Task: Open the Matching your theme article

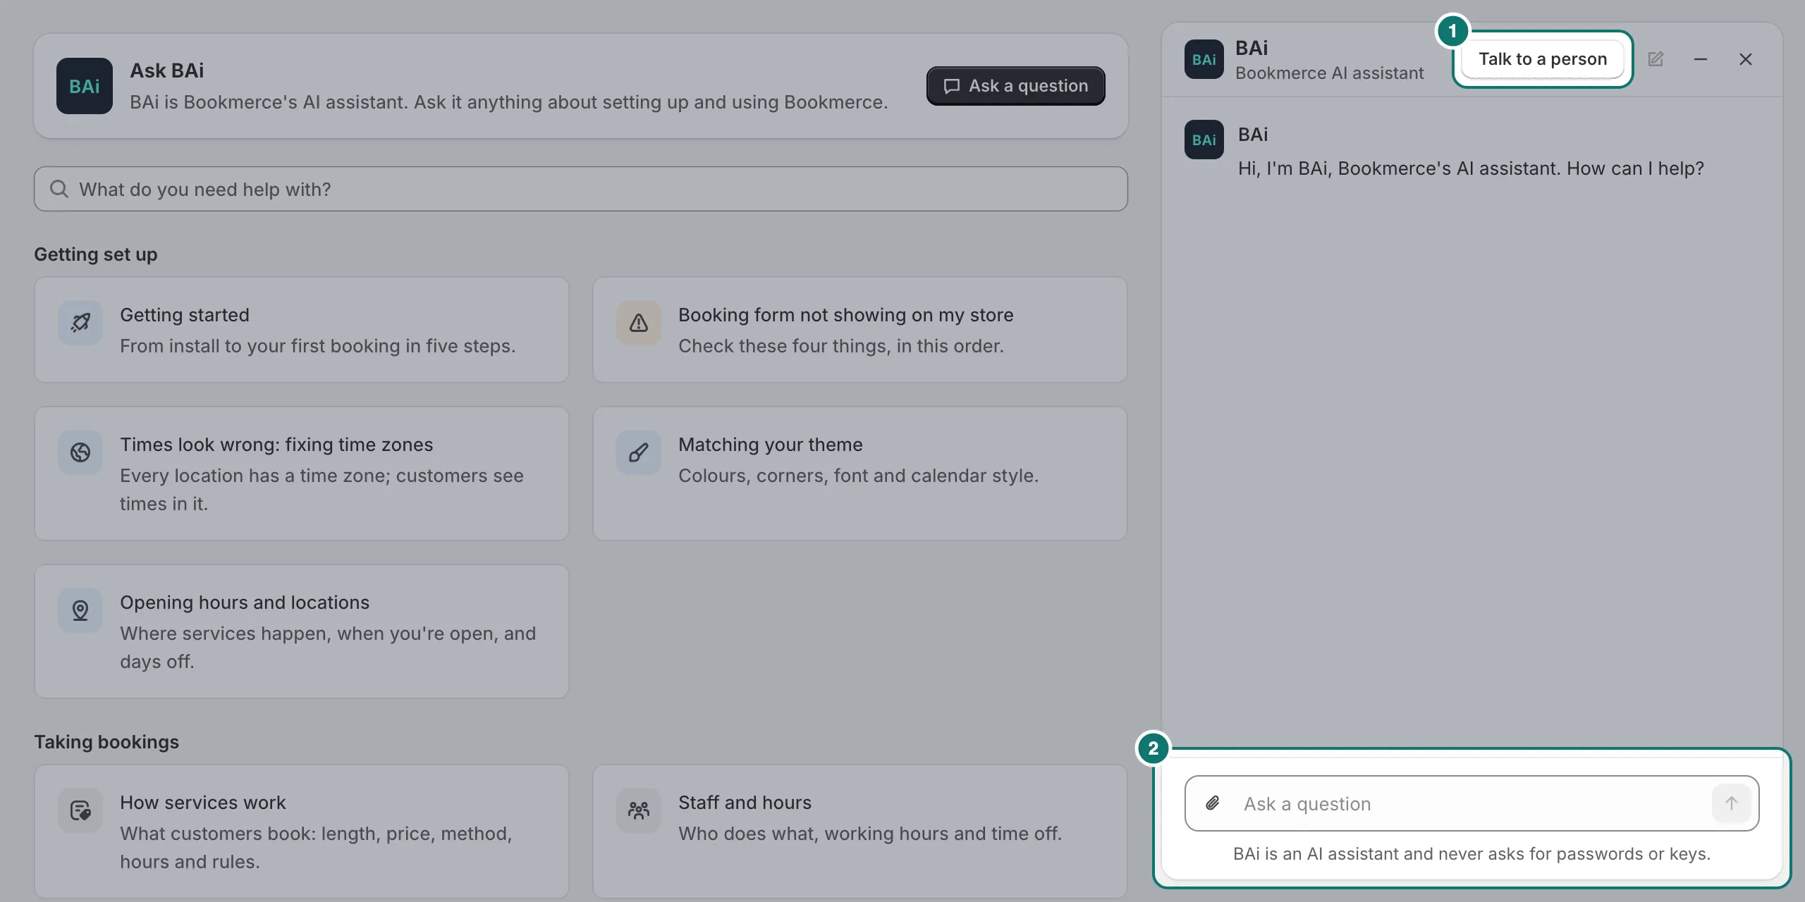Action: coord(860,474)
